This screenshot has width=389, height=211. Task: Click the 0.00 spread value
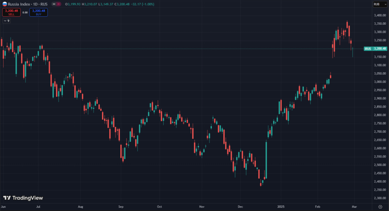point(25,13)
